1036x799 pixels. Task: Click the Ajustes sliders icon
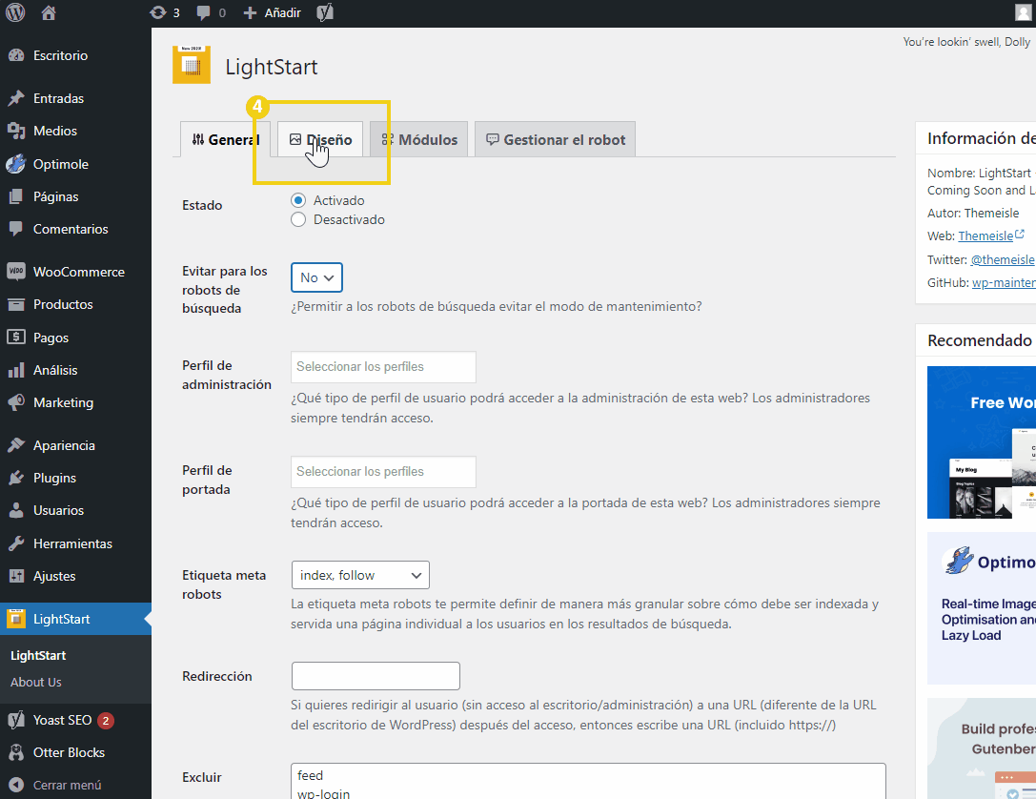(x=16, y=576)
